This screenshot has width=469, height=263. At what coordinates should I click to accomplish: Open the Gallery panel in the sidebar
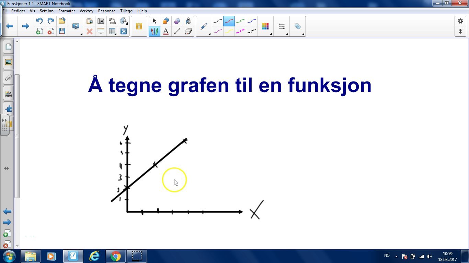[x=8, y=62]
